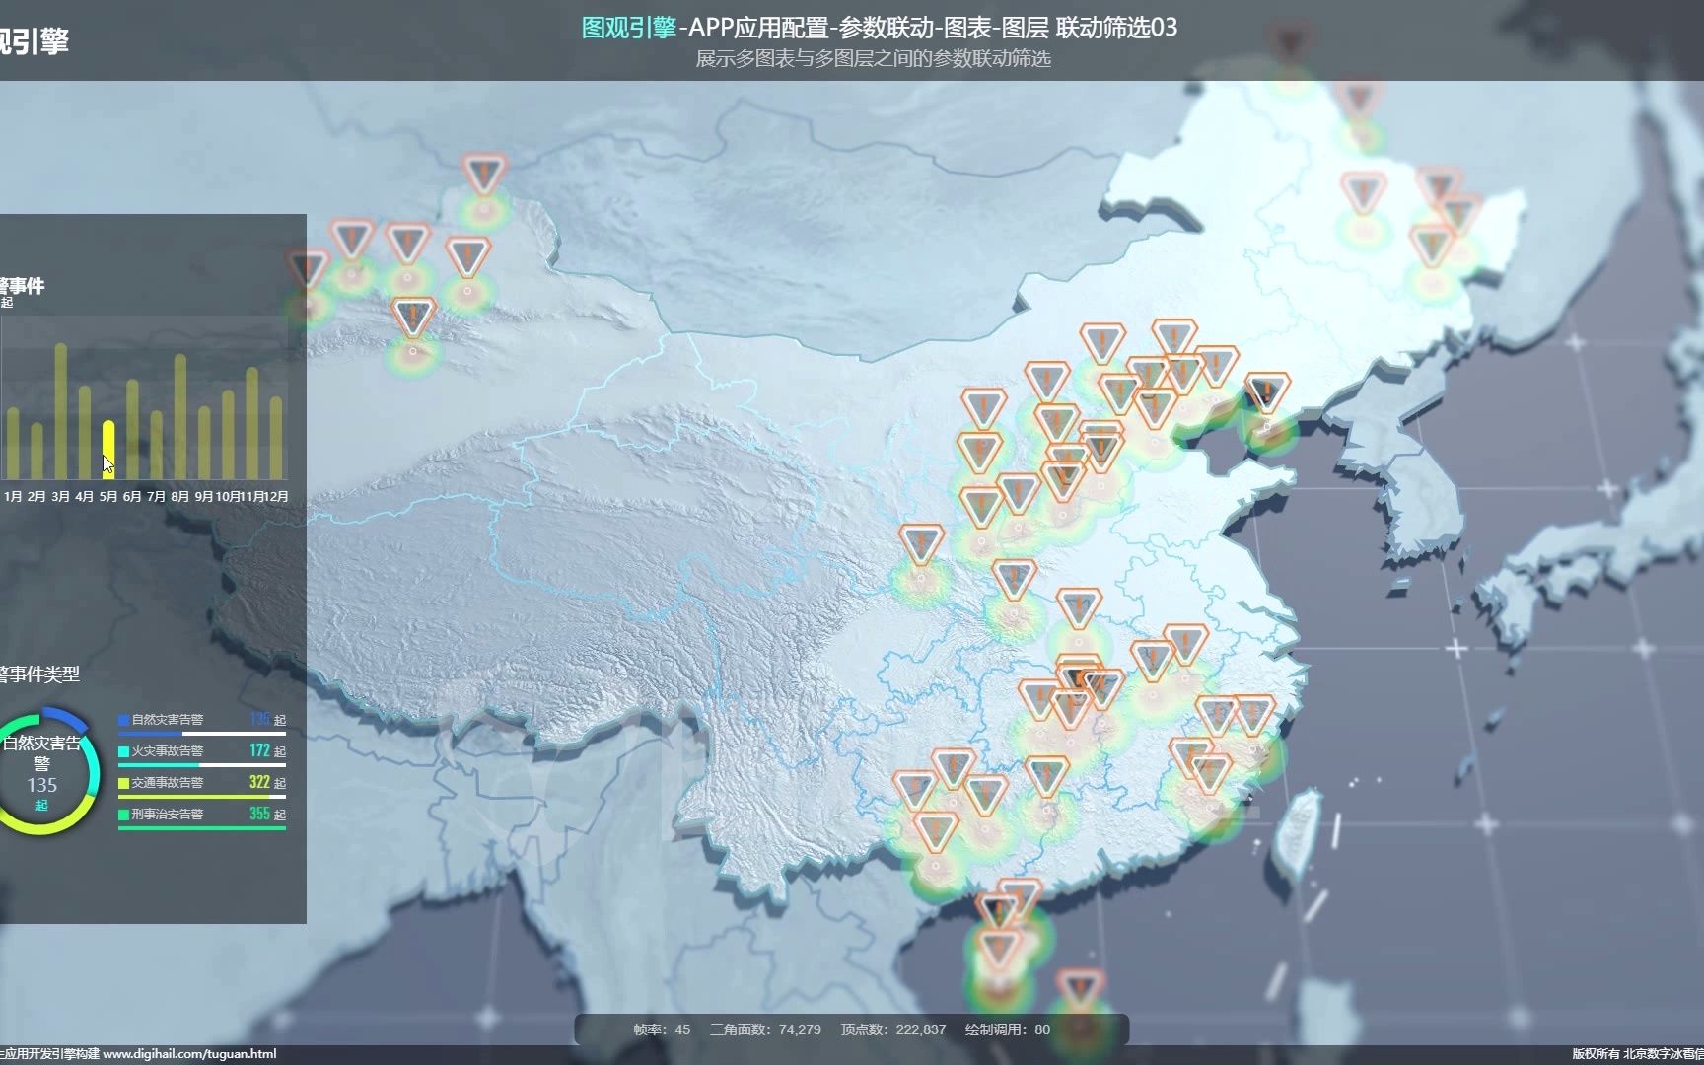Click the topmost alert marker in northeast China
The image size is (1704, 1065).
click(1356, 94)
